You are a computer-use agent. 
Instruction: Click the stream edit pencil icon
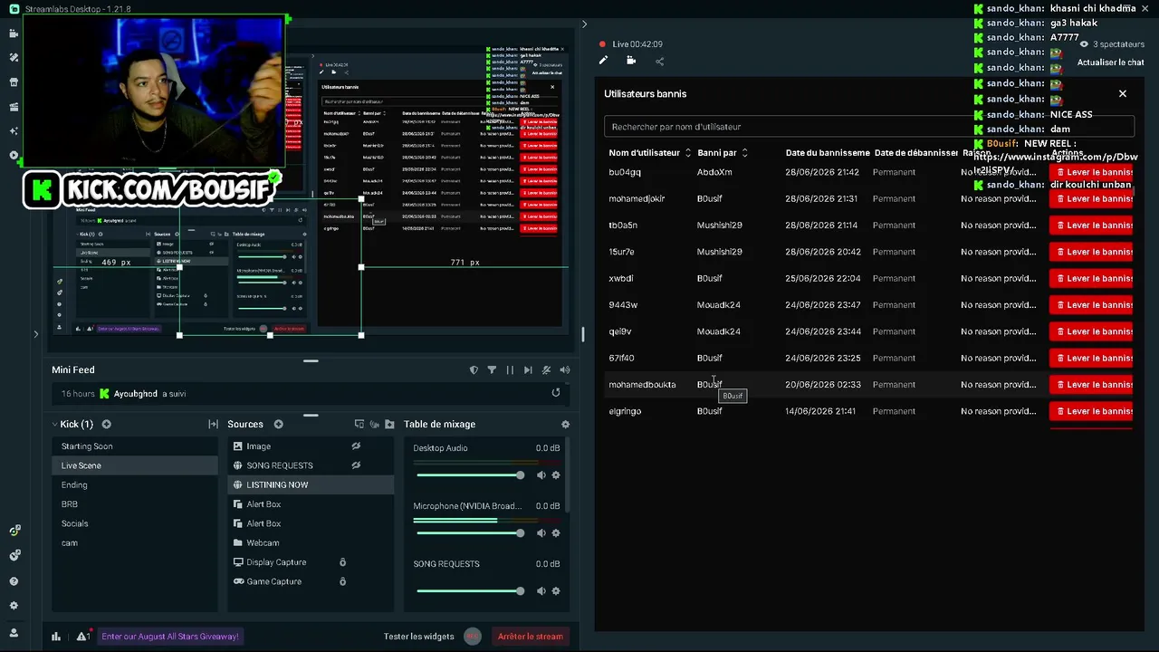point(603,61)
